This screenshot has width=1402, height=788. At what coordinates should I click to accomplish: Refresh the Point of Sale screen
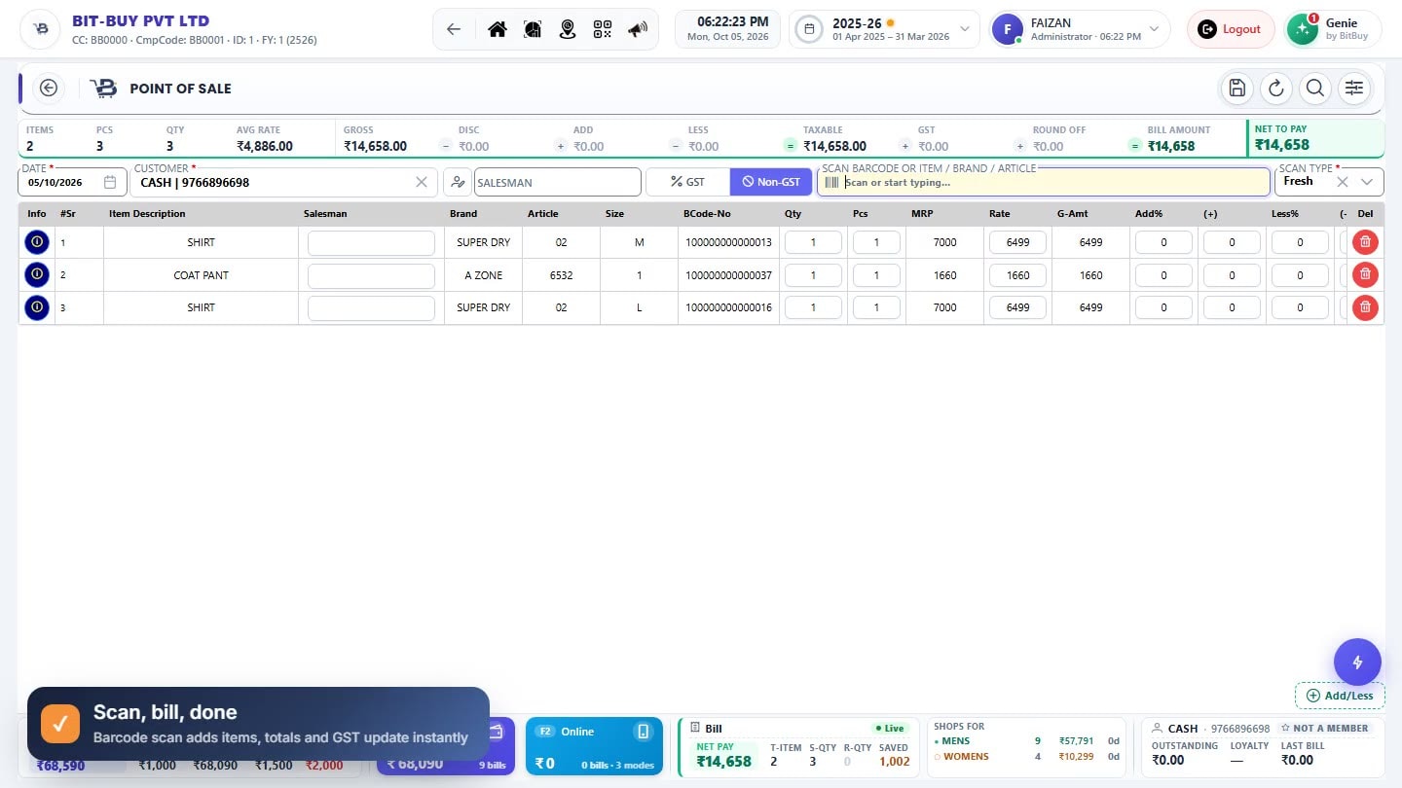(1276, 89)
